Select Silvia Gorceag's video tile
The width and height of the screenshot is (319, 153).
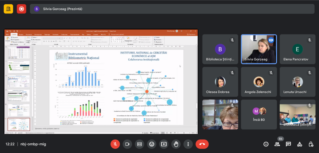point(259,49)
